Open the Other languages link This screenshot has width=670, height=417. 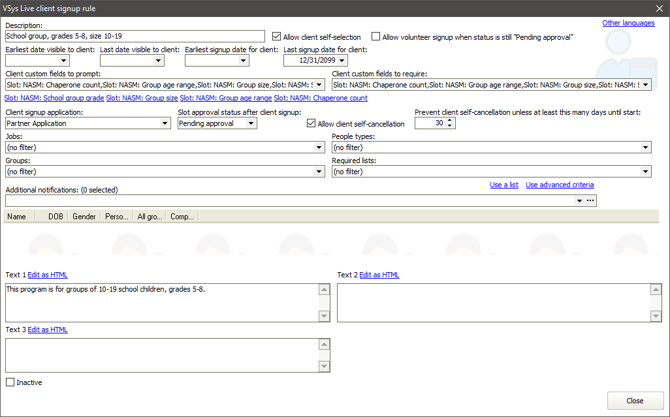pyautogui.click(x=628, y=23)
